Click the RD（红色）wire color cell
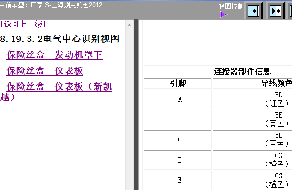292x190 pixels. (252, 99)
